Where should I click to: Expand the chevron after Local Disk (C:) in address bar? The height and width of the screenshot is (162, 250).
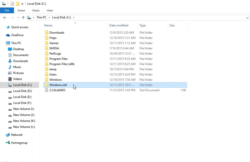click(x=74, y=17)
